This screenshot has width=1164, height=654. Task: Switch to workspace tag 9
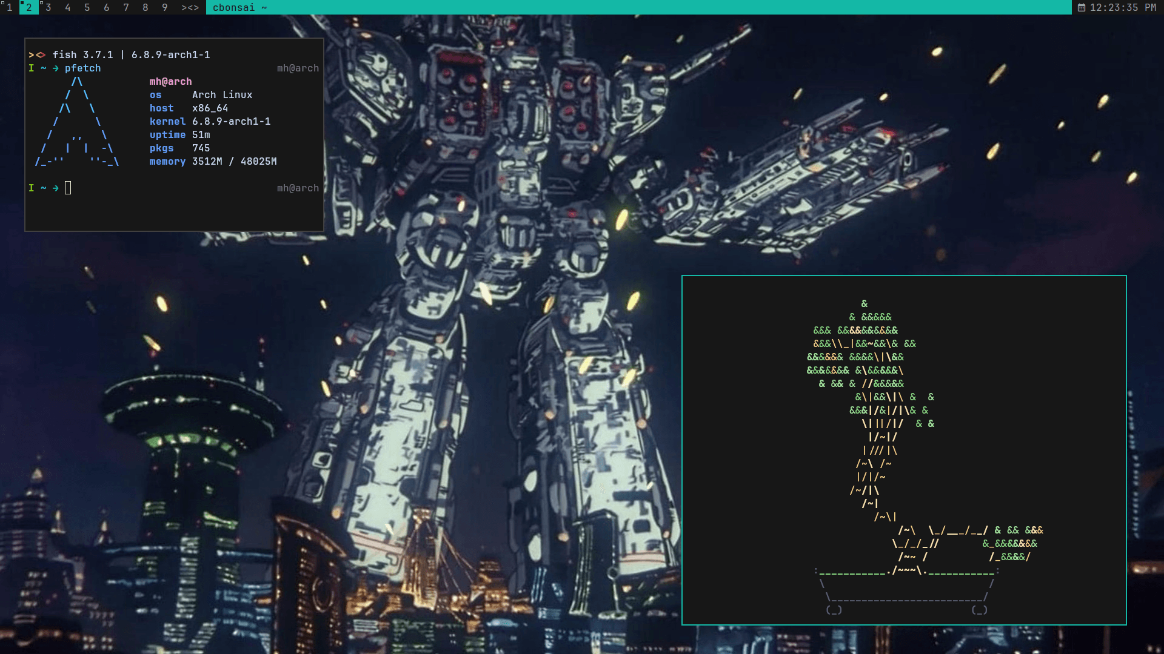tap(164, 7)
